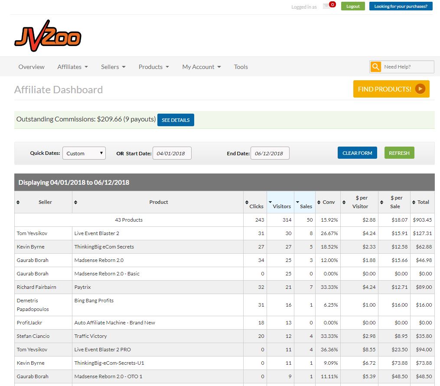Select ThinkingBig eCom Secrets product row
Screen dimensions: 440x386
click(x=104, y=247)
